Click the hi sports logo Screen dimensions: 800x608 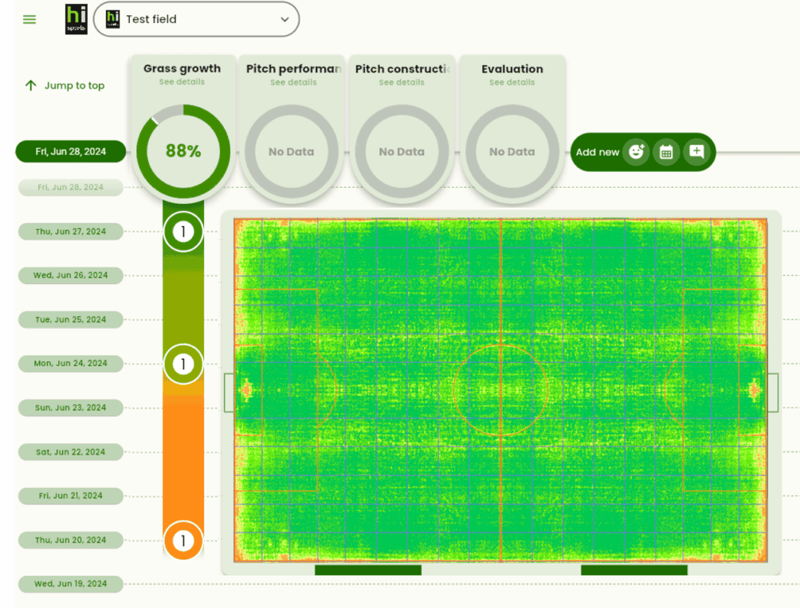76,19
